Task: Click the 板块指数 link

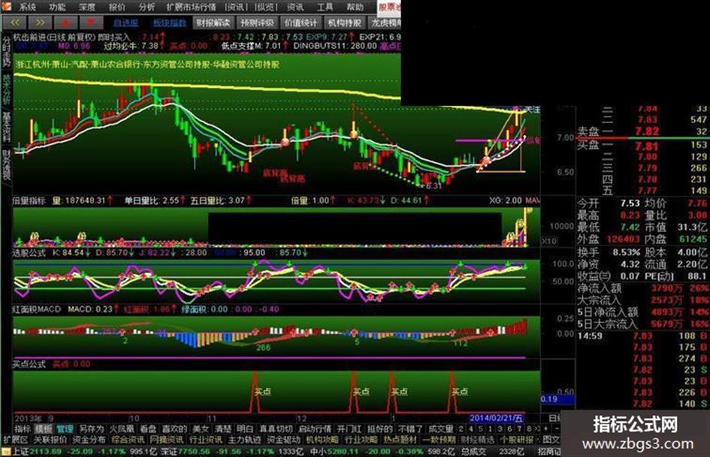Action: (170, 23)
